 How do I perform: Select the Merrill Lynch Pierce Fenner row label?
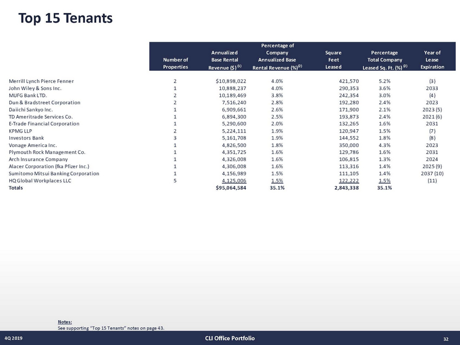tap(41, 81)
